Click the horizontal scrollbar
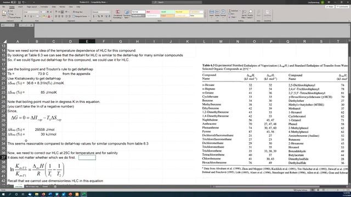 click(x=267, y=187)
